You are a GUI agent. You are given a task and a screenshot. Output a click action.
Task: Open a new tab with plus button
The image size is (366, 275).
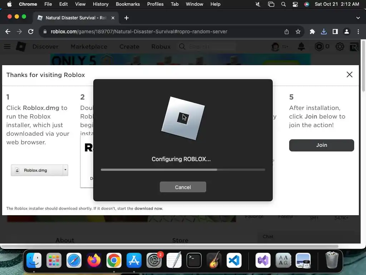click(127, 18)
